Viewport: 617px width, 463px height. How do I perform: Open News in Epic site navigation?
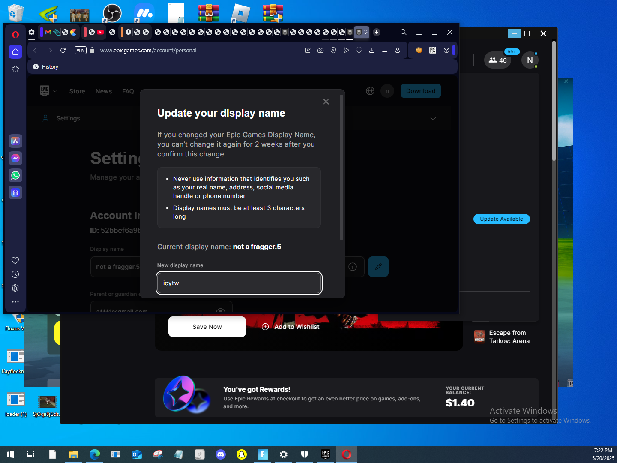coord(104,91)
